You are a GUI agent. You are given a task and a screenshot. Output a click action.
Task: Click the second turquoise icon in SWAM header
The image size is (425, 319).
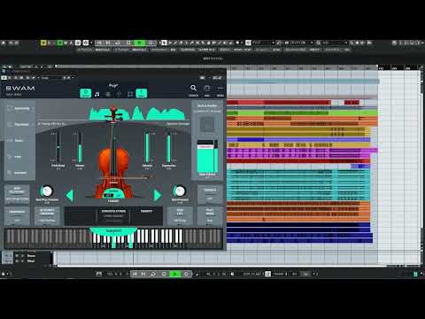[141, 93]
